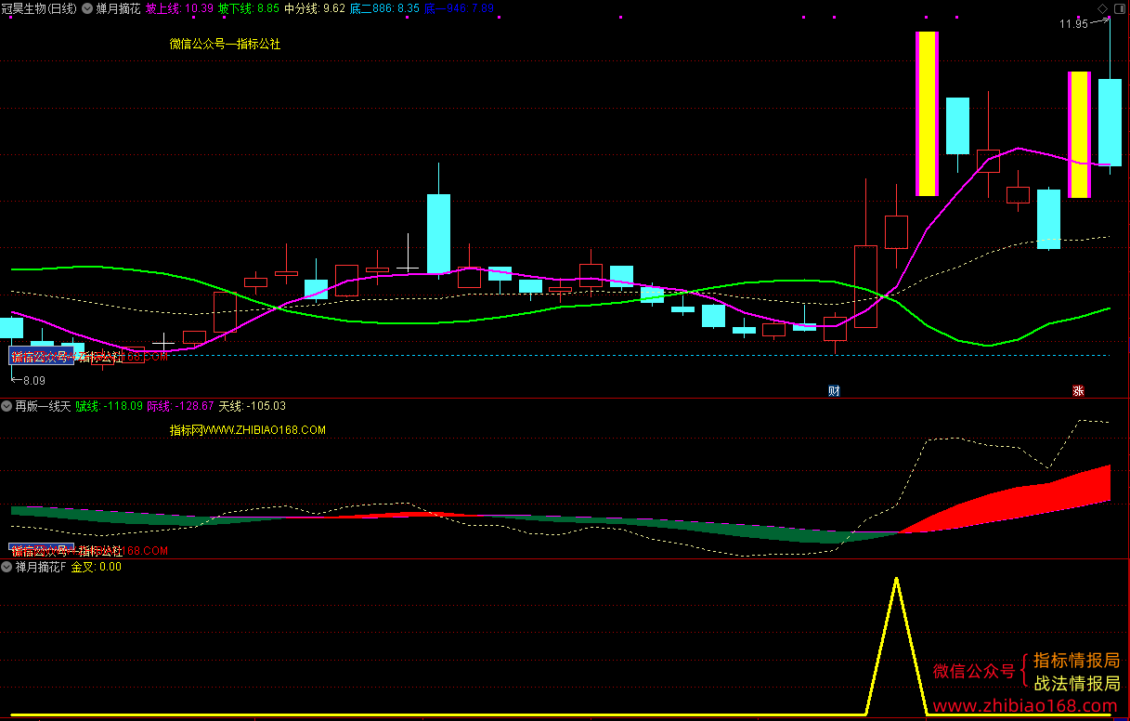Click the 坡下线: 8.85 value

click(249, 8)
